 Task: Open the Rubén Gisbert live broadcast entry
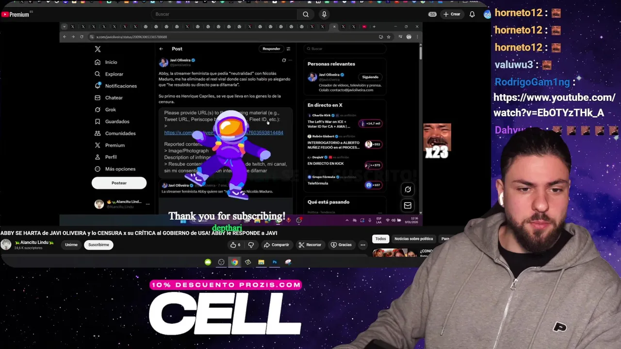tap(345, 143)
